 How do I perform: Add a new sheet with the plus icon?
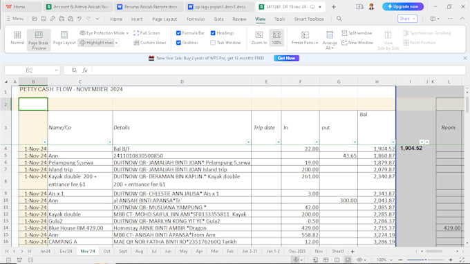(x=352, y=251)
